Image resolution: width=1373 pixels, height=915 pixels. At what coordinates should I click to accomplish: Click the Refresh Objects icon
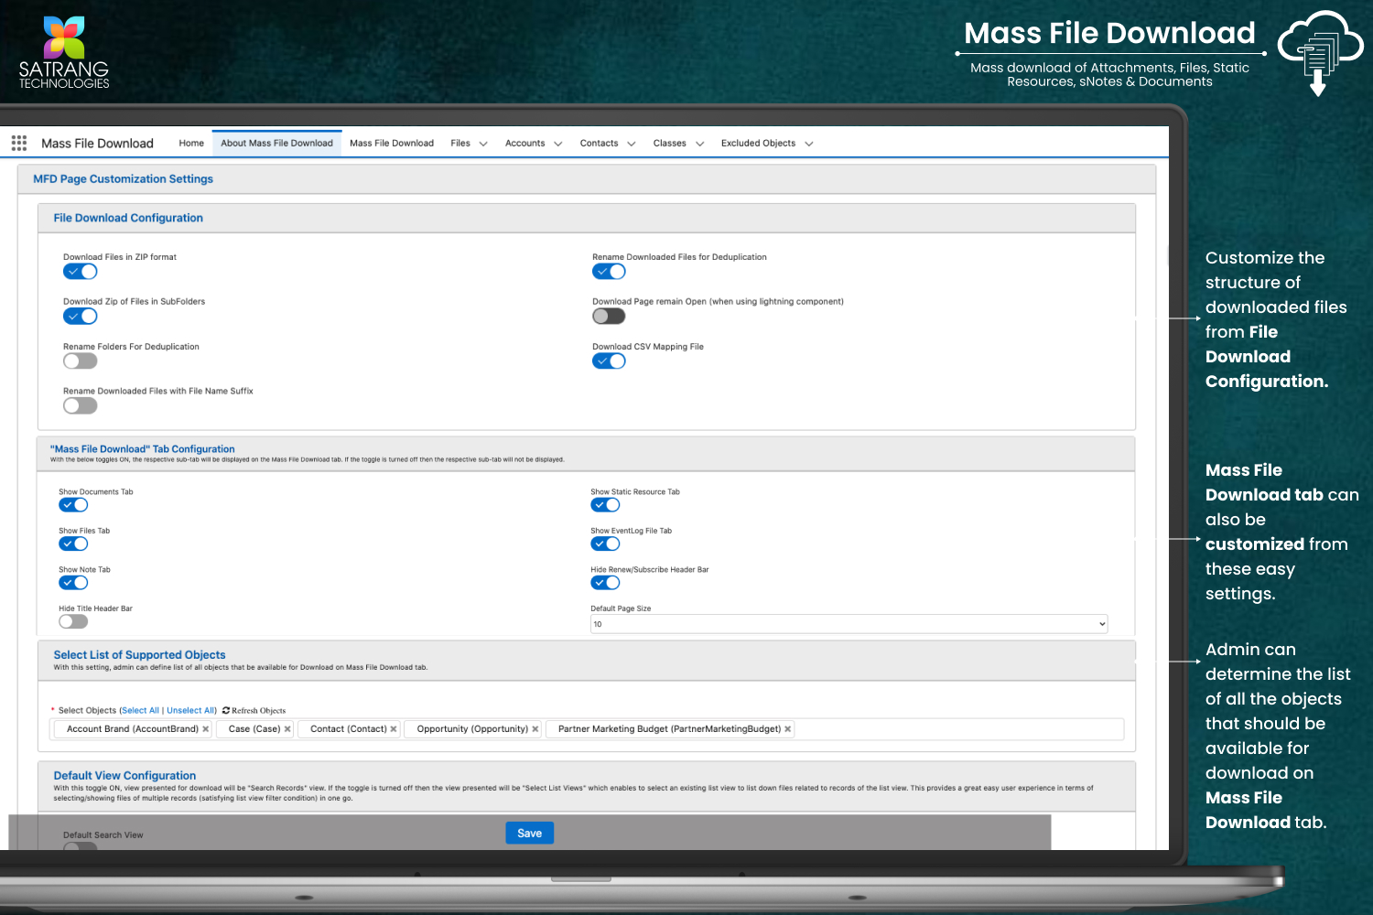(x=226, y=710)
